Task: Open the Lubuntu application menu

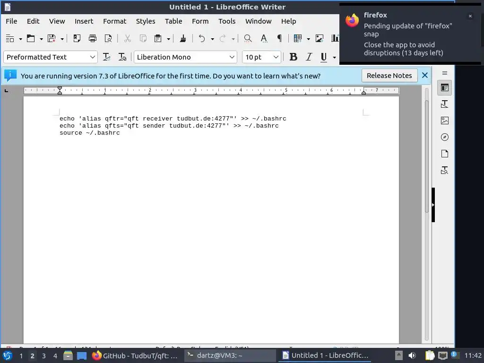Action: click(x=8, y=355)
